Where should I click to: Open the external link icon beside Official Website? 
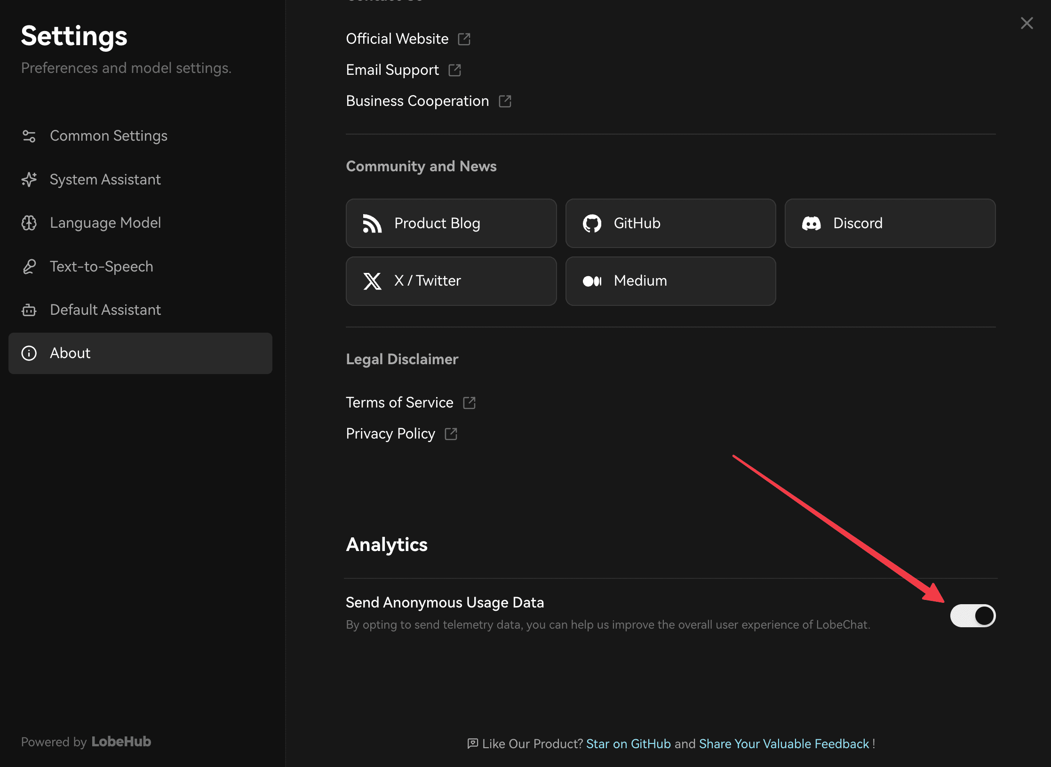point(464,39)
